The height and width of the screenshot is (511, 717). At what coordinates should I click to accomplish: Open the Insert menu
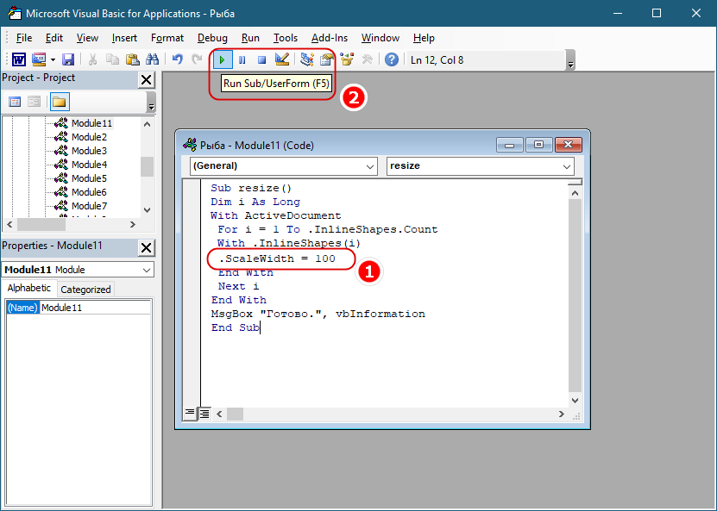coord(124,38)
